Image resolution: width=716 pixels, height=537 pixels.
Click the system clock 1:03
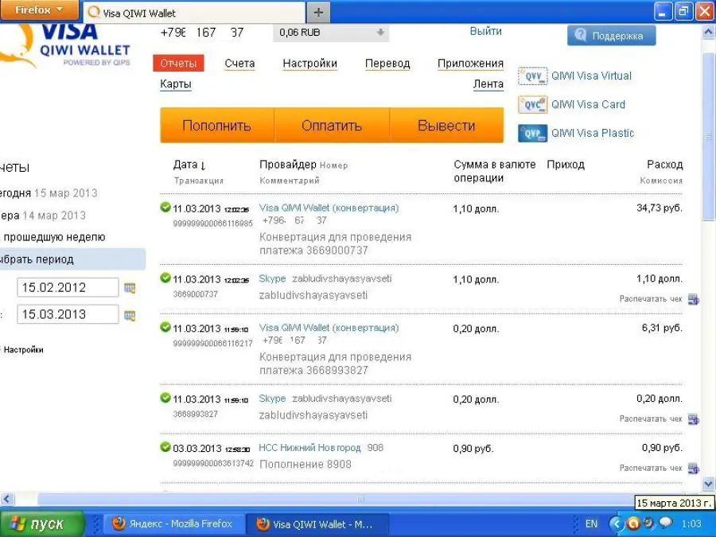(691, 523)
